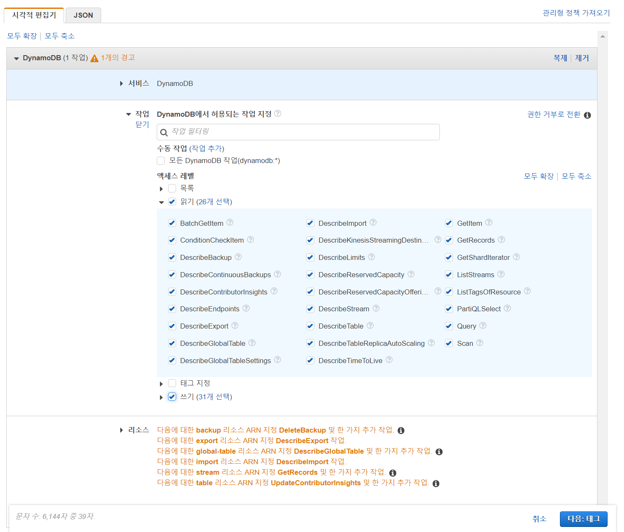Collapse the 작업 section
Screen dimensions: 624x532
coord(129,114)
